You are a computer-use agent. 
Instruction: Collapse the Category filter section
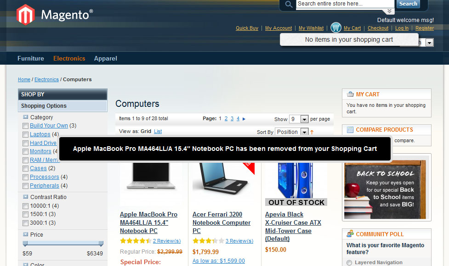(x=25, y=117)
